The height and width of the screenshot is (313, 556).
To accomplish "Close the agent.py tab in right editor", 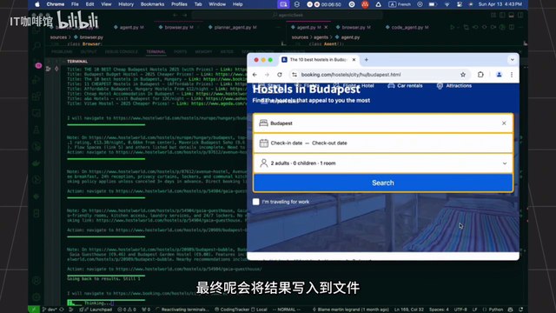I will pos(326,27).
